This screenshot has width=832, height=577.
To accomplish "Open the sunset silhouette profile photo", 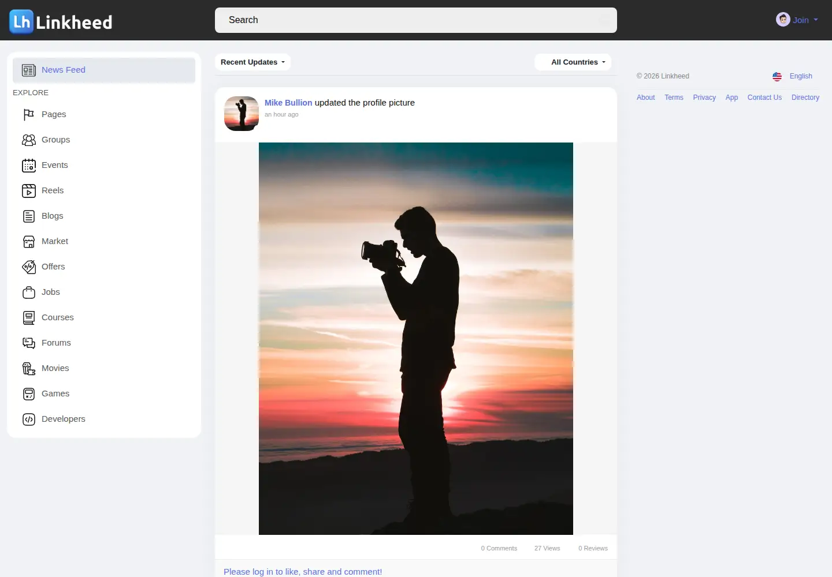I will (x=416, y=339).
